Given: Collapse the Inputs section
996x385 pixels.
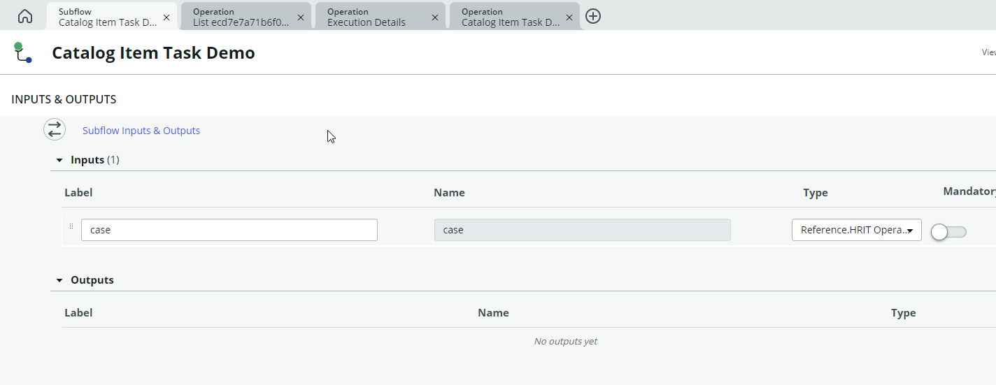Looking at the screenshot, I should click(59, 160).
